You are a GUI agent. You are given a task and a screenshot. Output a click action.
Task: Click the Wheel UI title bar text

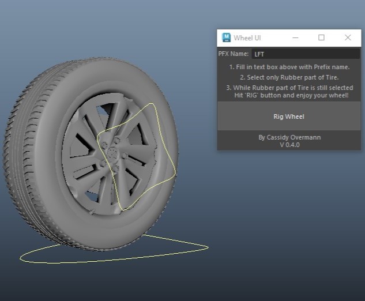click(x=247, y=38)
